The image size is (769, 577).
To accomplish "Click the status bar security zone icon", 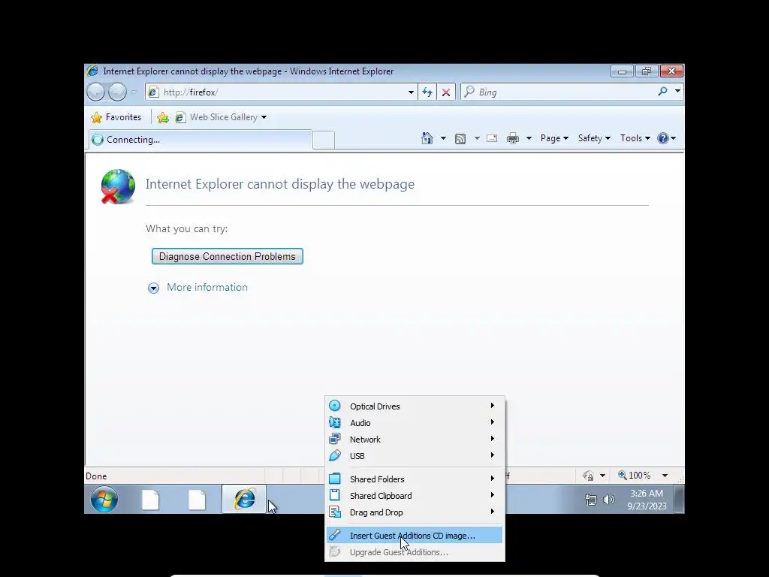I will click(x=588, y=476).
